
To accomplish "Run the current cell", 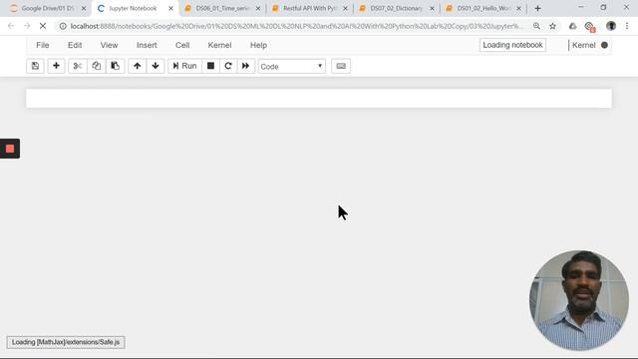I will click(184, 66).
